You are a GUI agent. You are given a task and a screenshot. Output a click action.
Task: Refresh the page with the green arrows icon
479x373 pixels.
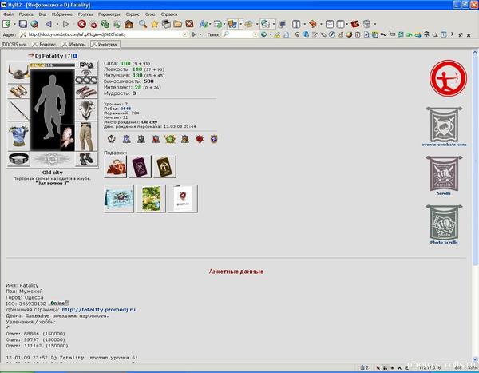pos(105,24)
